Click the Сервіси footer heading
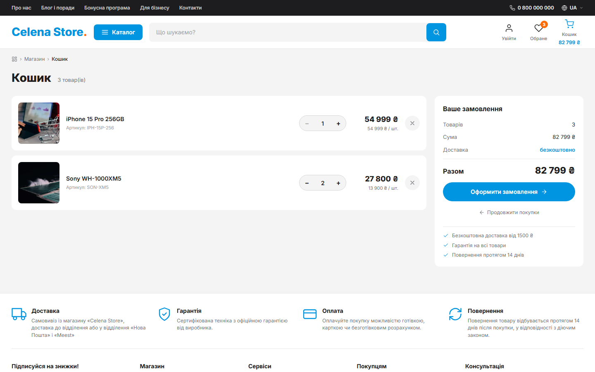The width and height of the screenshot is (595, 372). (260, 366)
